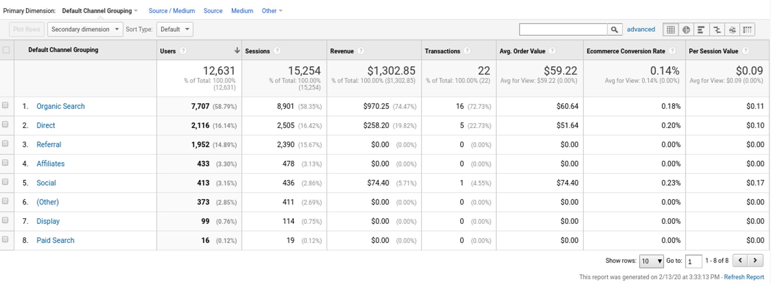Viewport: 771px width, 284px height.
Task: Click the Refresh Report link
Action: tap(744, 277)
